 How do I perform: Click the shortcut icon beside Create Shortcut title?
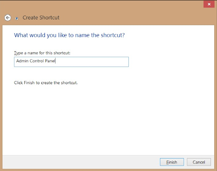point(17,18)
